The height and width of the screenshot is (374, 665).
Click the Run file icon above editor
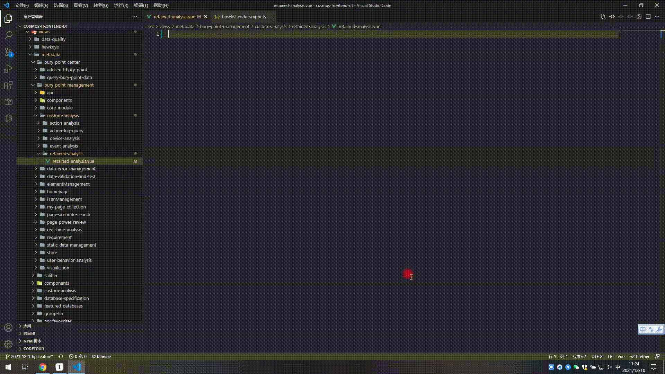(x=639, y=16)
